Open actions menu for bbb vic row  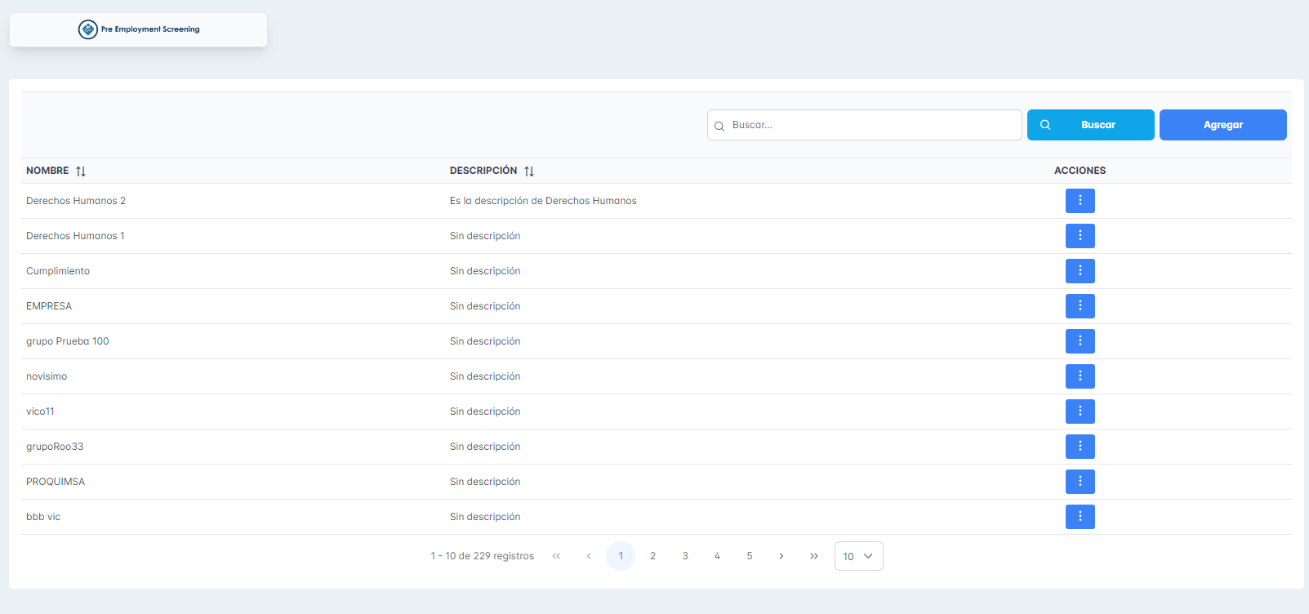1080,517
